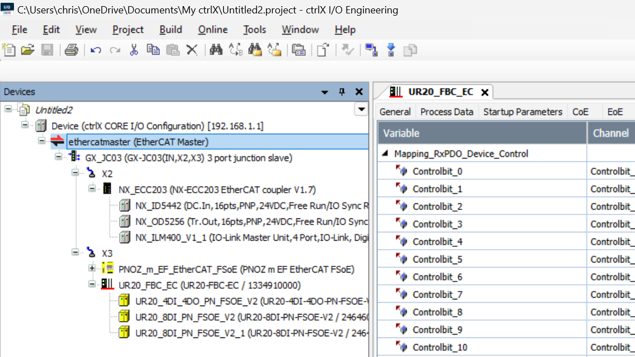Select NX_OD5256 module in device tree
The height and width of the screenshot is (357, 635).
click(252, 221)
